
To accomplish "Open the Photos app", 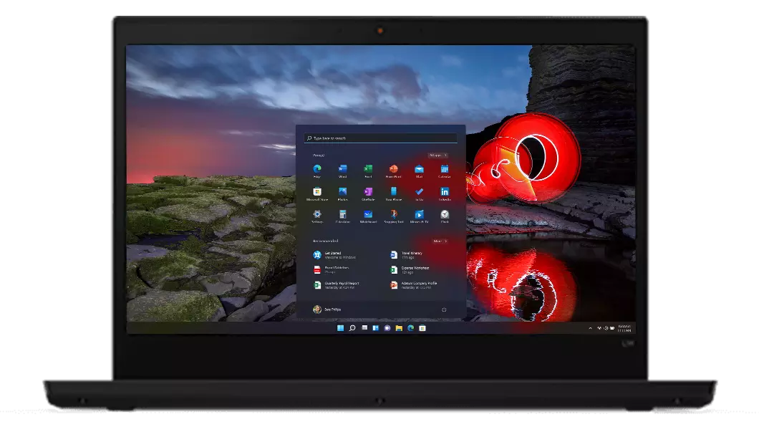I will click(x=343, y=192).
